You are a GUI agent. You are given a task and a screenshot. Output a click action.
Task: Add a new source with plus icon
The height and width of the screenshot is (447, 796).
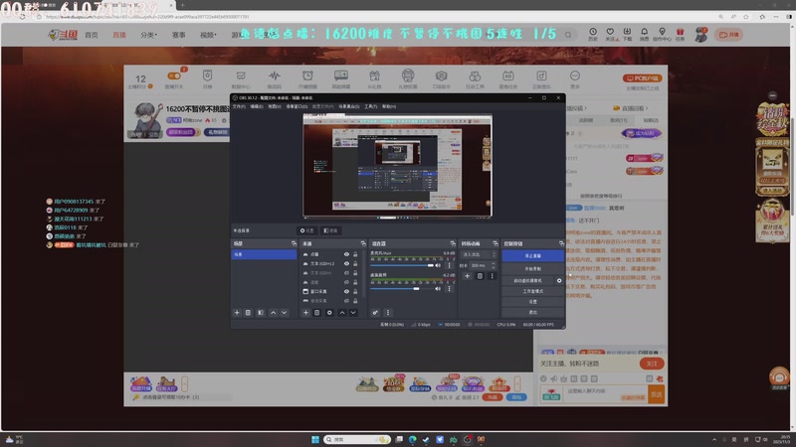coord(305,313)
